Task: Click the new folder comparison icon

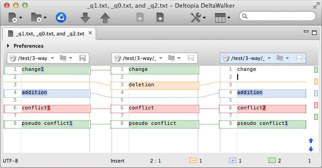Action: tap(36, 17)
